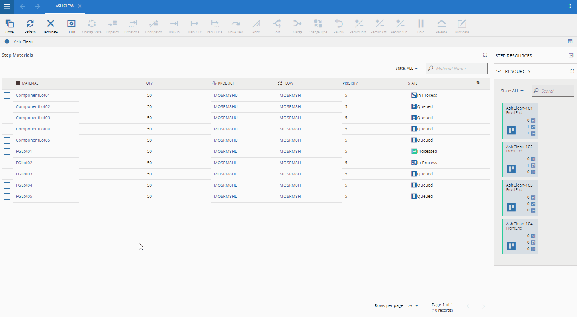The width and height of the screenshot is (577, 317).
Task: Open the vertical three-dot options menu
Action: (x=570, y=6)
